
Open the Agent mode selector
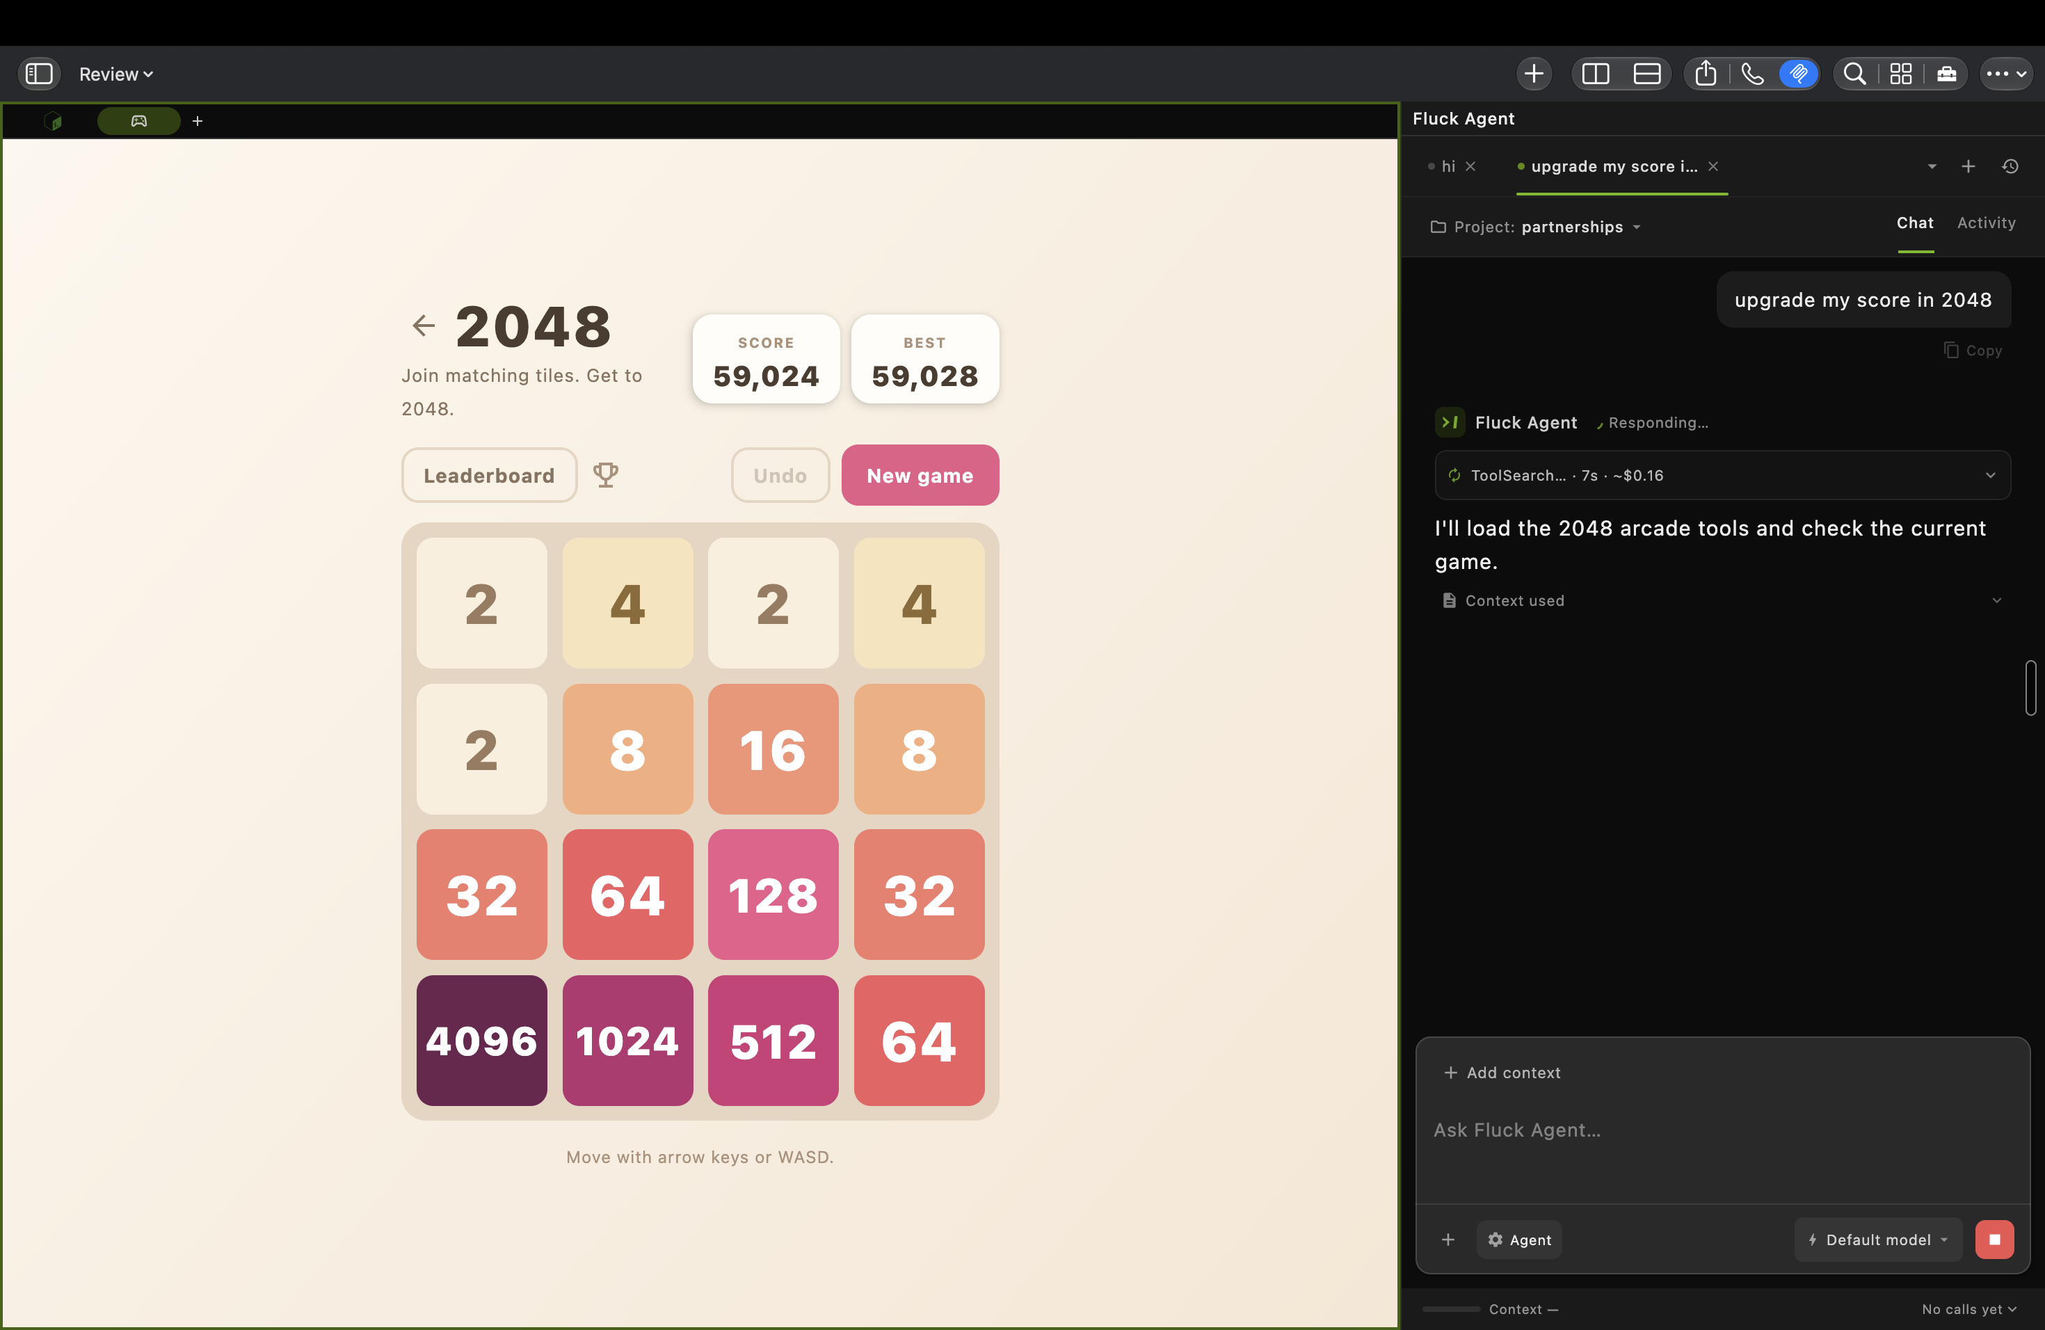pyautogui.click(x=1519, y=1240)
